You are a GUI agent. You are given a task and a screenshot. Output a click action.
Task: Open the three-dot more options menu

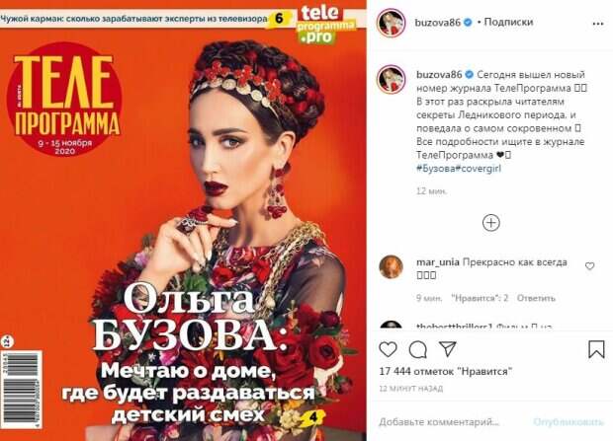tap(598, 24)
